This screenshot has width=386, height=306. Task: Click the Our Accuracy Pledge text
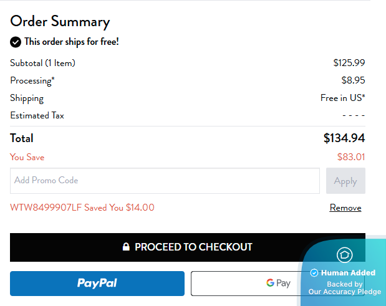point(344,292)
